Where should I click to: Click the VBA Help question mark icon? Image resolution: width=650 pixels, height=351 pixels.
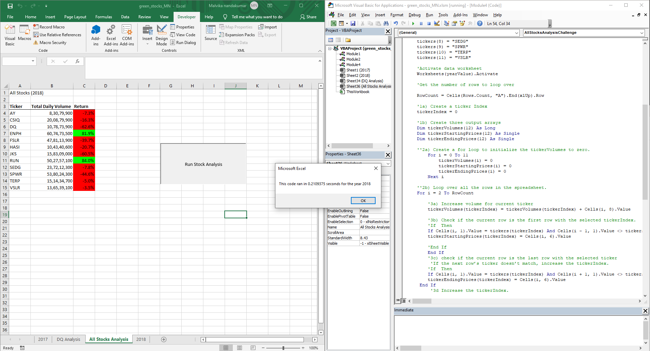[480, 23]
